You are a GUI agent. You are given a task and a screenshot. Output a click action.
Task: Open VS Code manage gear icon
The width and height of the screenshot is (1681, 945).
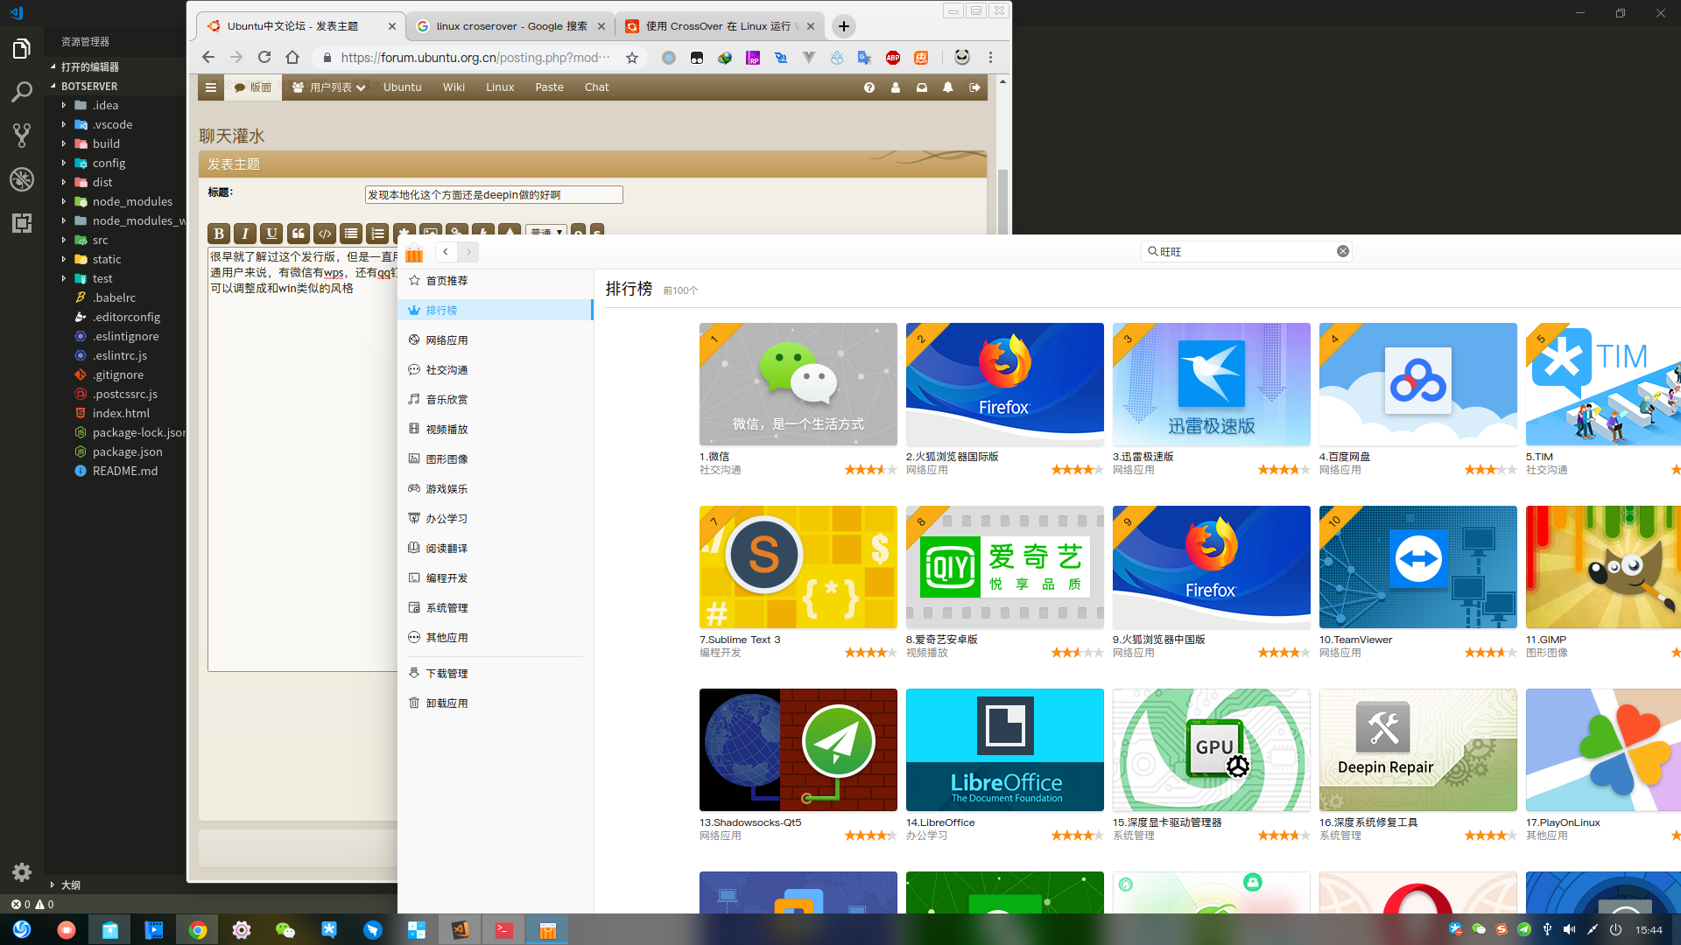tap(22, 871)
